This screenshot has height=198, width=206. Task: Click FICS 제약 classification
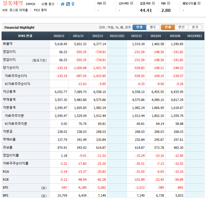tap(40, 10)
